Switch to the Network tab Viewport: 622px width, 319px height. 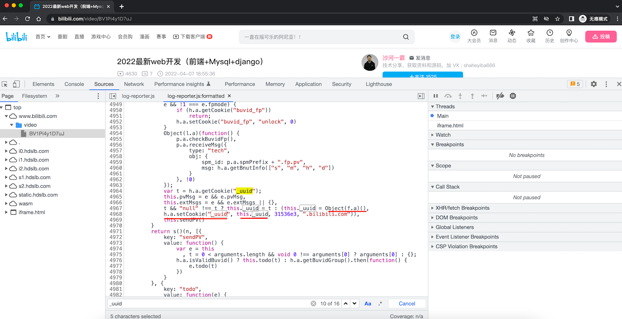point(134,84)
